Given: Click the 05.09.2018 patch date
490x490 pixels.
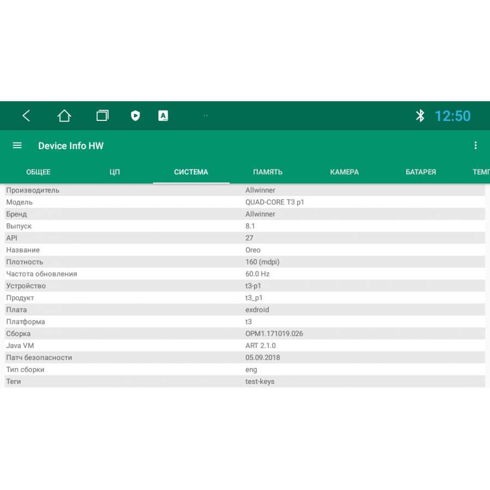Looking at the screenshot, I should tap(262, 358).
